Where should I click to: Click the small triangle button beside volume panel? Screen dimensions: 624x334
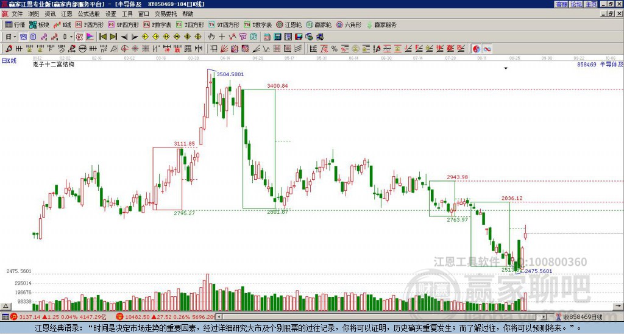(5, 306)
